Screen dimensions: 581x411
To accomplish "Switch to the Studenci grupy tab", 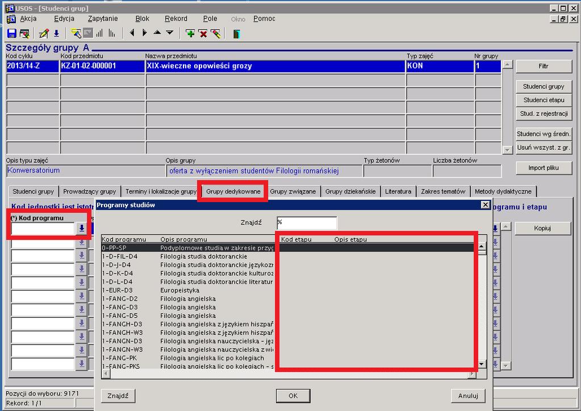I will point(33,191).
